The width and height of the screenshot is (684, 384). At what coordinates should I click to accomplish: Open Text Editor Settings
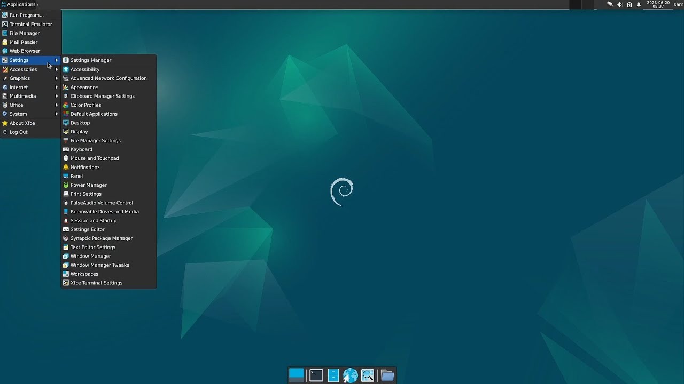click(109, 247)
